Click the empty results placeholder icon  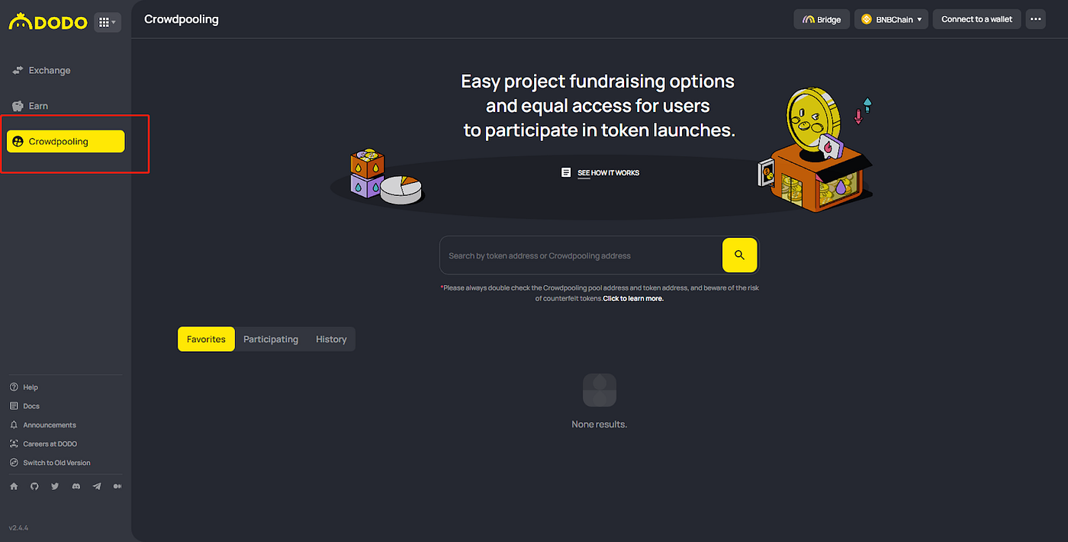599,390
